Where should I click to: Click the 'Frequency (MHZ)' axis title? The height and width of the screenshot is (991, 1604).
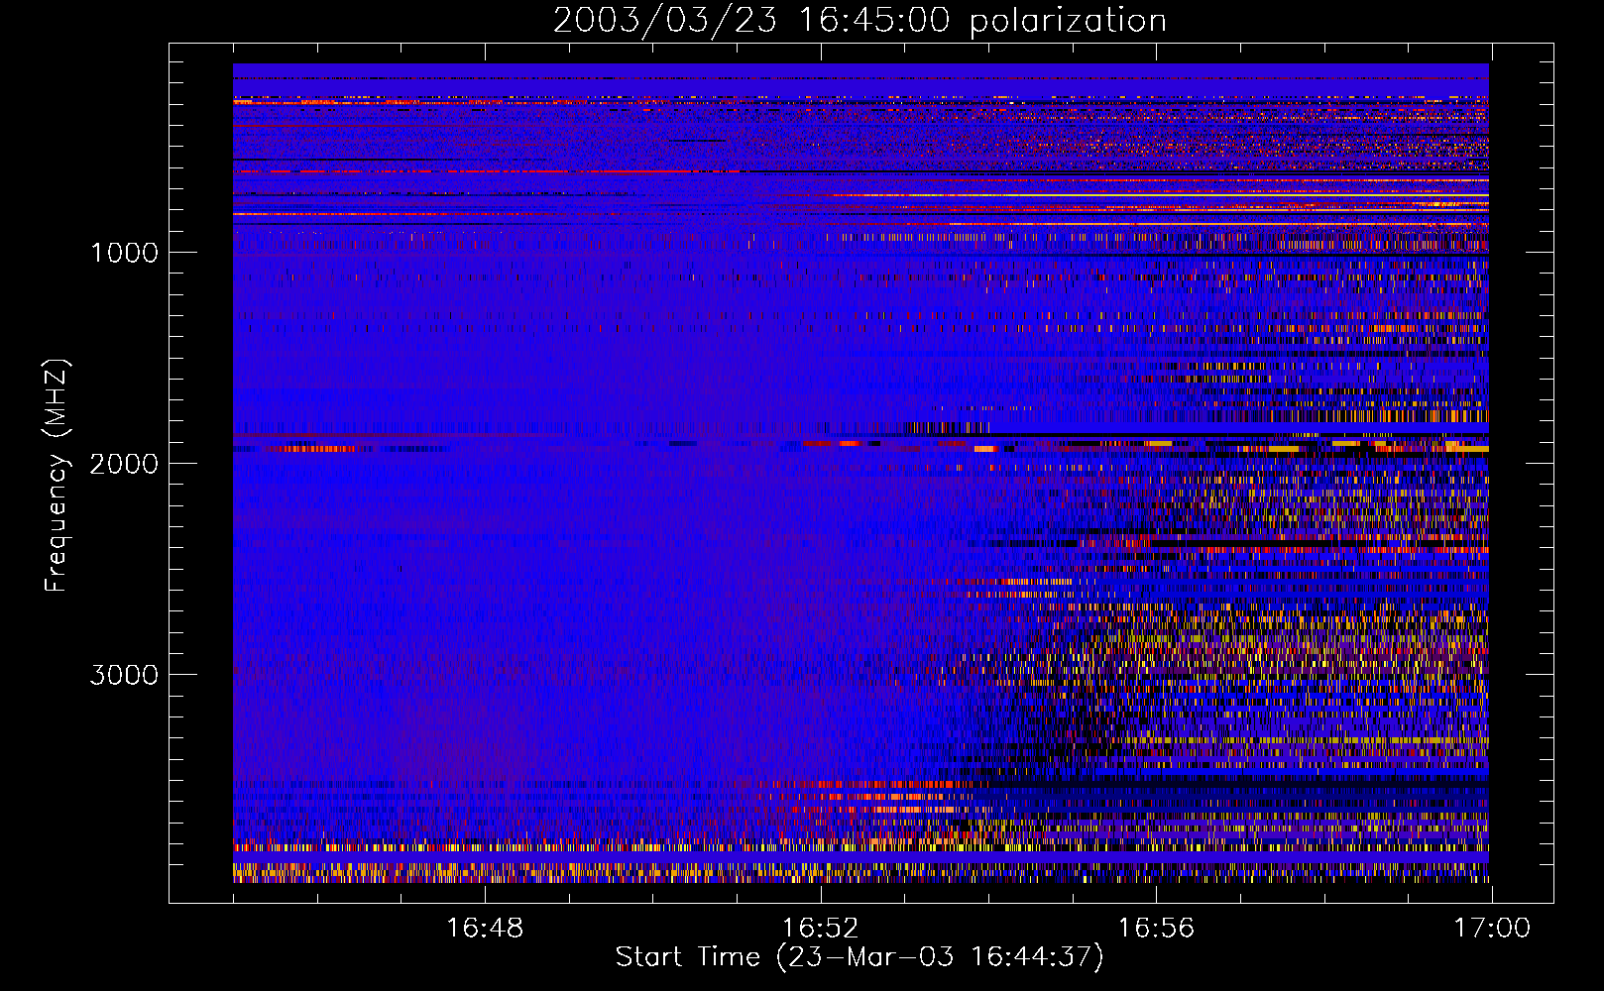coord(56,476)
